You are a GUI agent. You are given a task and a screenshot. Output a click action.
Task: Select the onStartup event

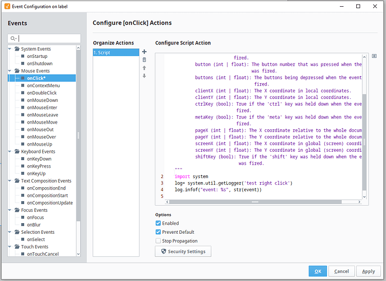pos(37,56)
